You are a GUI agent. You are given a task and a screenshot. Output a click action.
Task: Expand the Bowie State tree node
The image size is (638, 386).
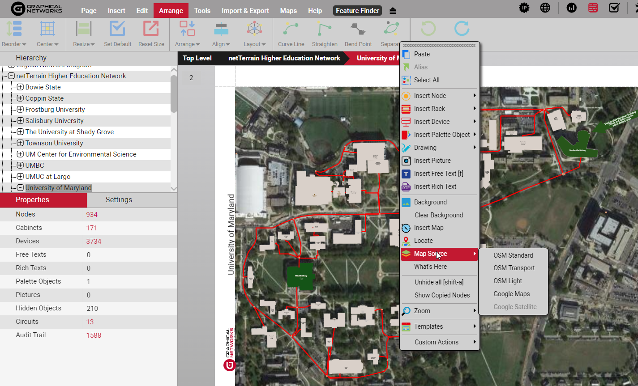pyautogui.click(x=20, y=87)
